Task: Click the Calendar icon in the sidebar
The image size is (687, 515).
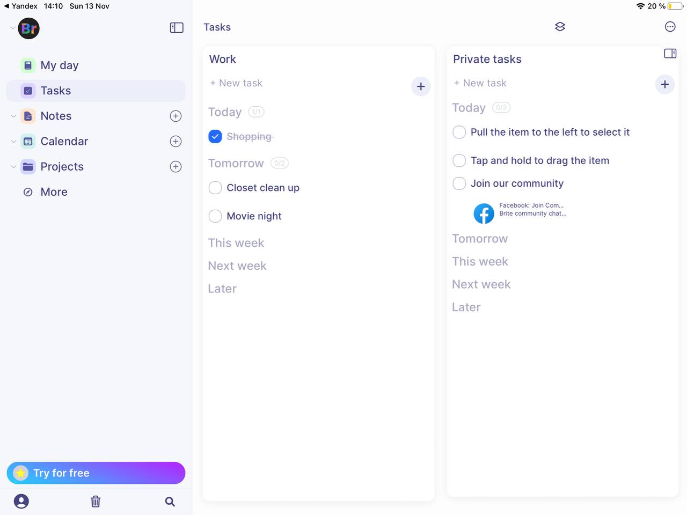Action: click(28, 141)
